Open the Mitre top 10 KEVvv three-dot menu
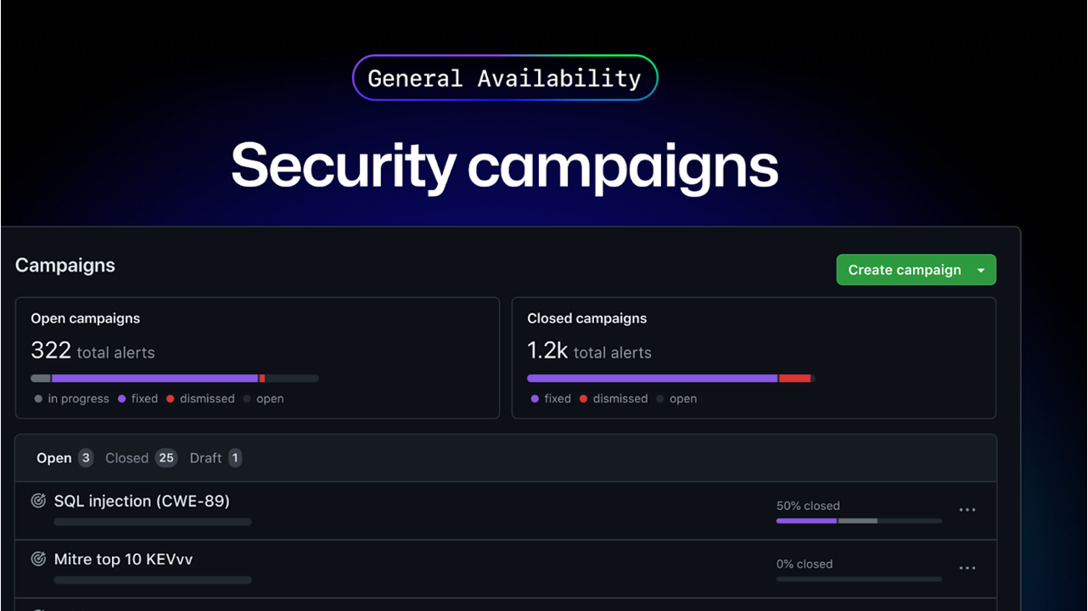Screen dimensions: 1088x611 967,569
